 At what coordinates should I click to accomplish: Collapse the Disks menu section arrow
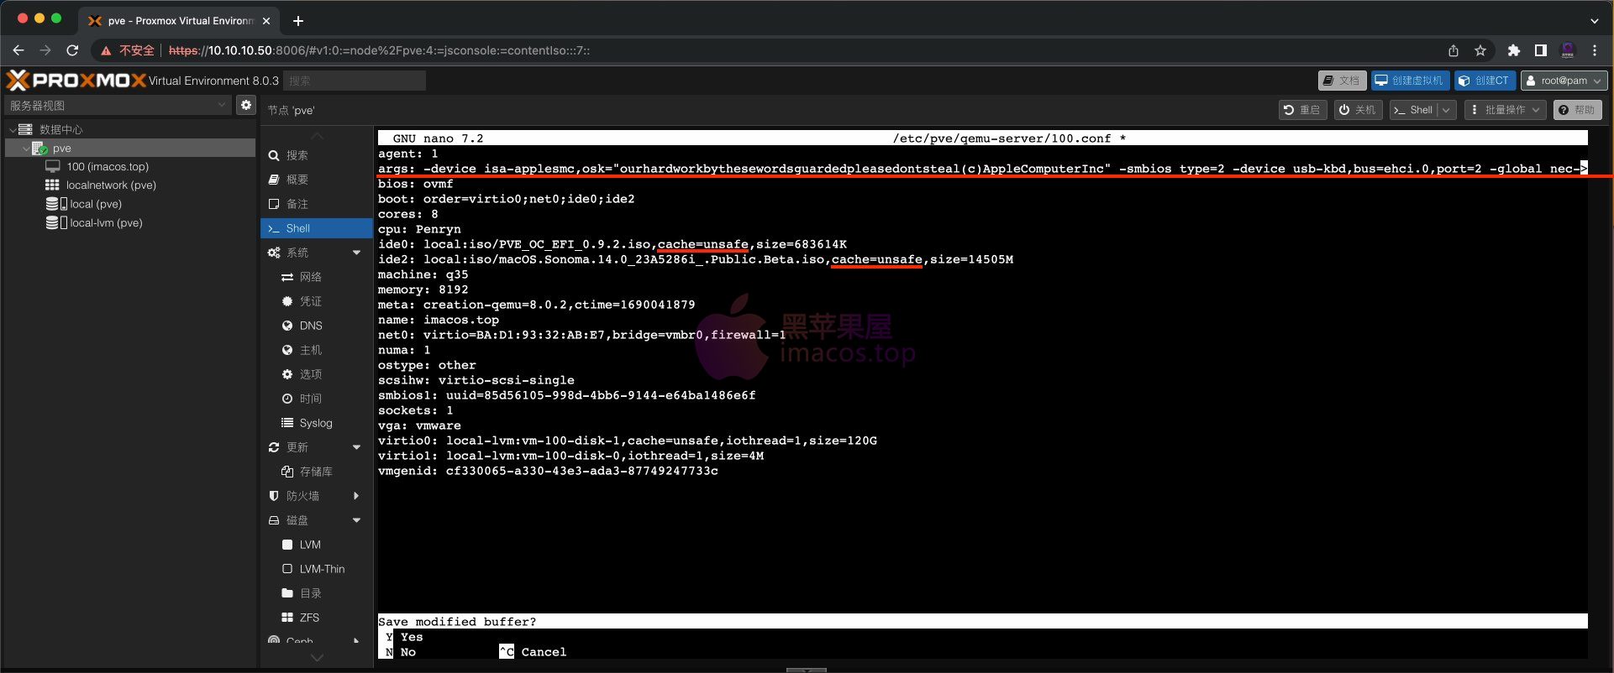click(x=356, y=520)
